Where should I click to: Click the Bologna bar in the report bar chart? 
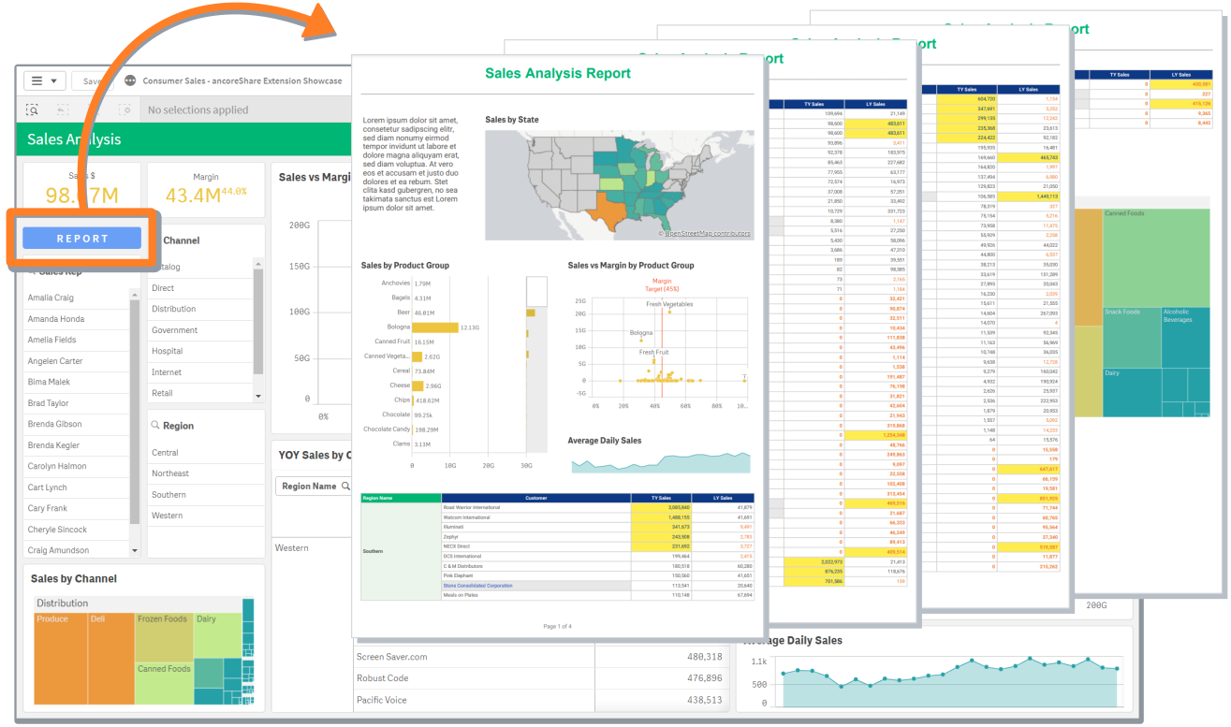point(434,327)
